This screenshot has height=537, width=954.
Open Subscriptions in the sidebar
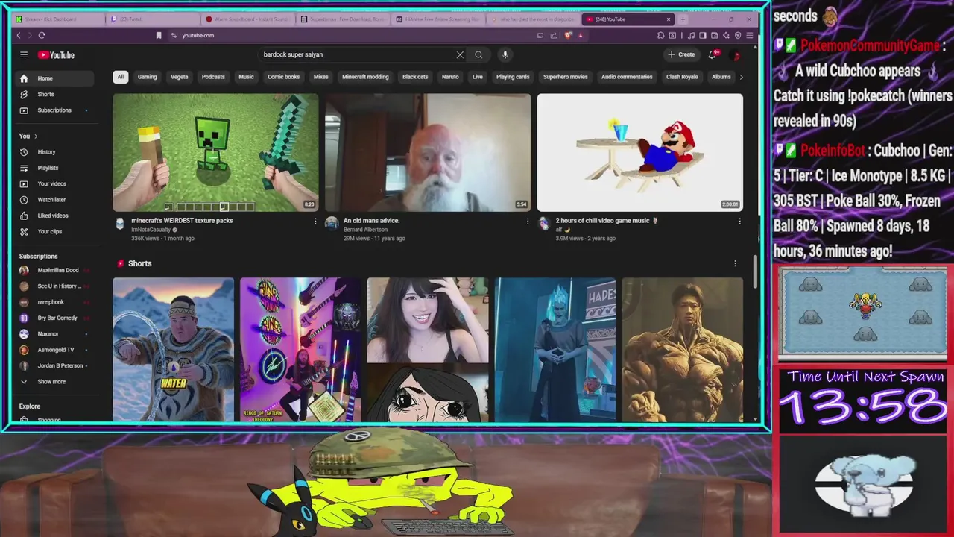click(56, 110)
